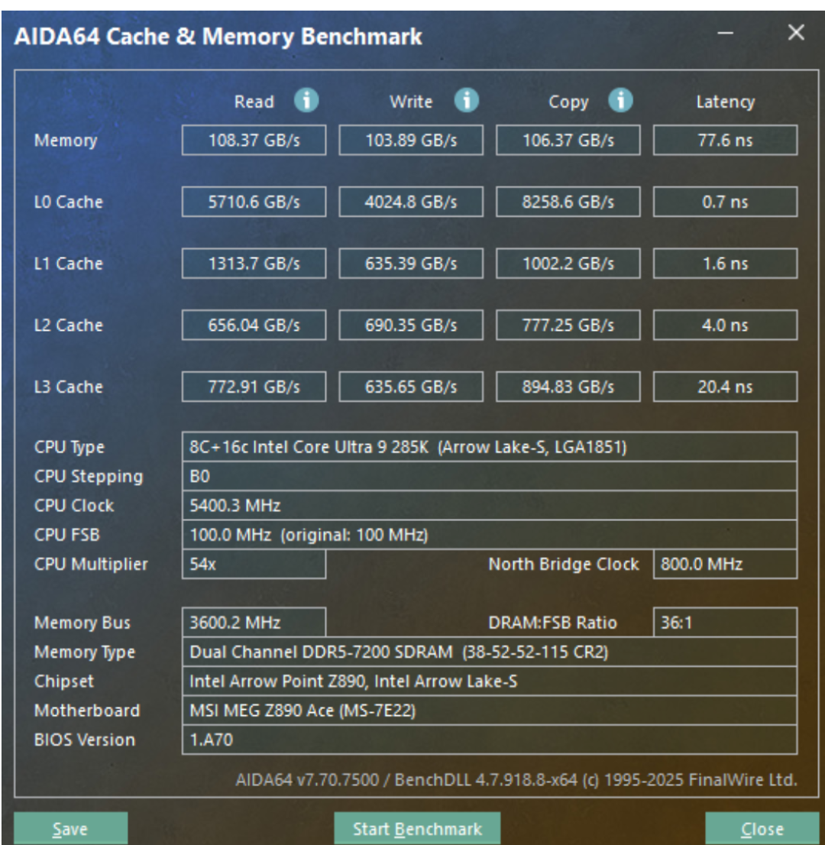Select Memory Copy value 106.37 GB/s
Viewport: 825px width, 845px height.
coord(568,140)
